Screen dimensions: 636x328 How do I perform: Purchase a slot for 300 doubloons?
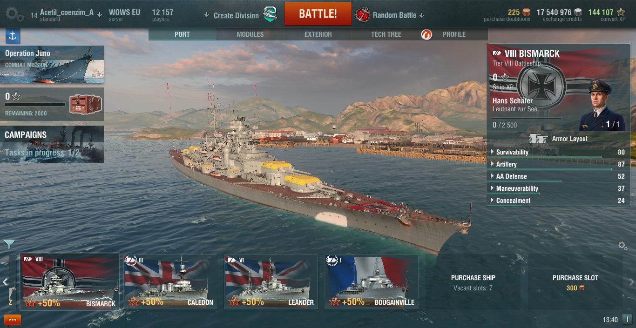pos(575,282)
